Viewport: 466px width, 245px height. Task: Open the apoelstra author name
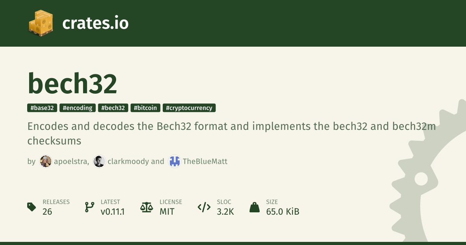[71, 161]
